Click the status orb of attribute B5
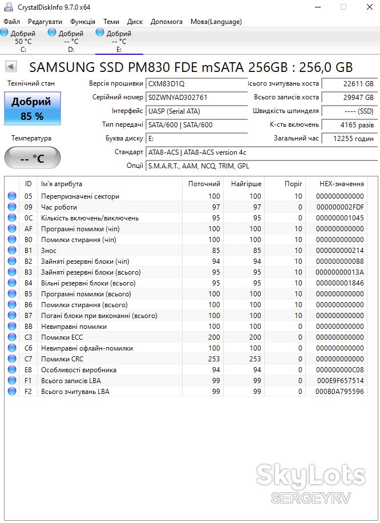This screenshot has width=380, height=523. tap(12, 293)
